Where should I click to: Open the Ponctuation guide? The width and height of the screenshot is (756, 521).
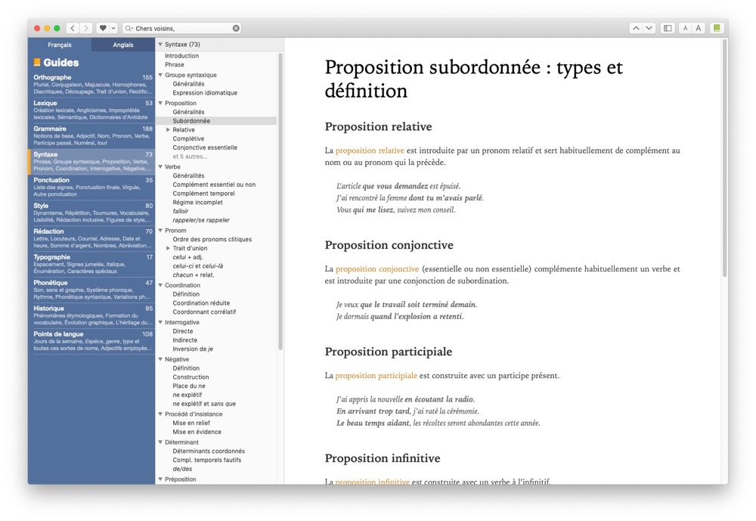point(91,187)
